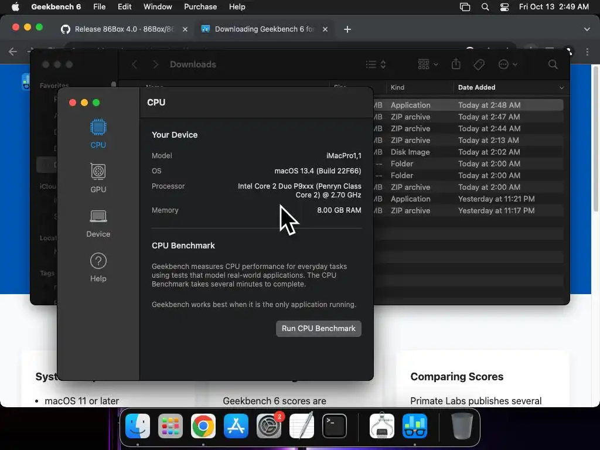This screenshot has height=450, width=600.
Task: Sort Finder list by Date Added column
Action: (510, 87)
